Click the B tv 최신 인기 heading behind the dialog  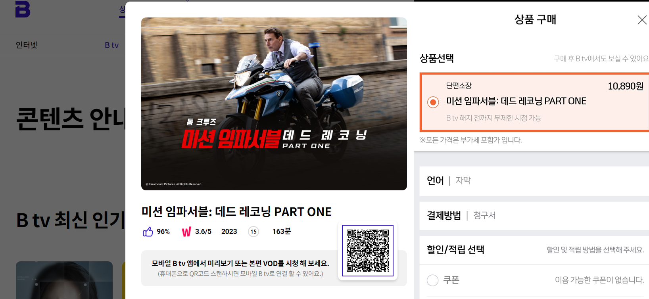coord(71,220)
